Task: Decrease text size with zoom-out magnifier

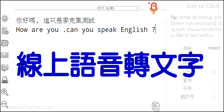Action: tap(5, 104)
